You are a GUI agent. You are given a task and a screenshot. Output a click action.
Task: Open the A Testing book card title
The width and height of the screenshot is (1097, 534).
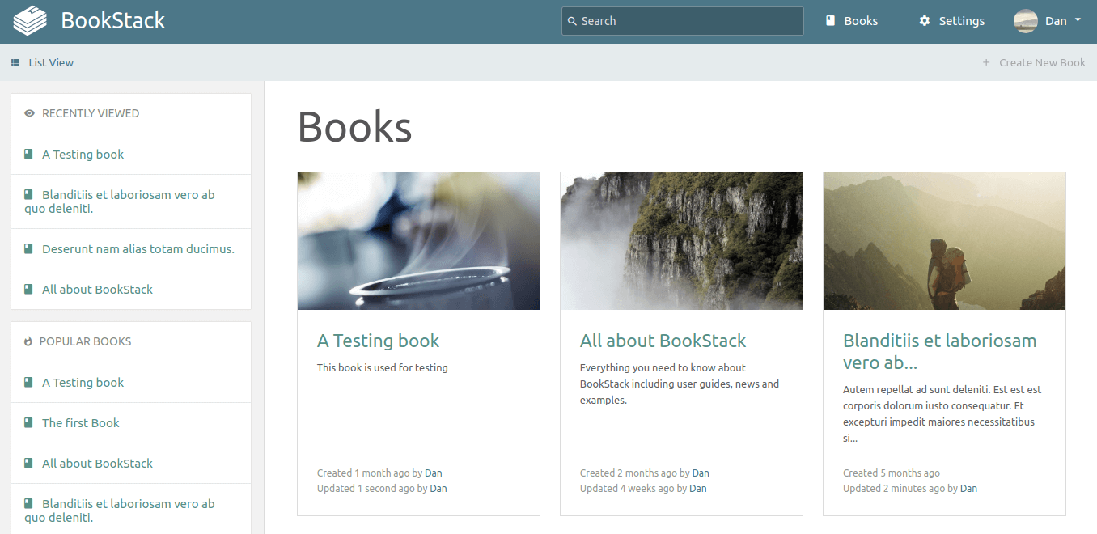point(378,341)
